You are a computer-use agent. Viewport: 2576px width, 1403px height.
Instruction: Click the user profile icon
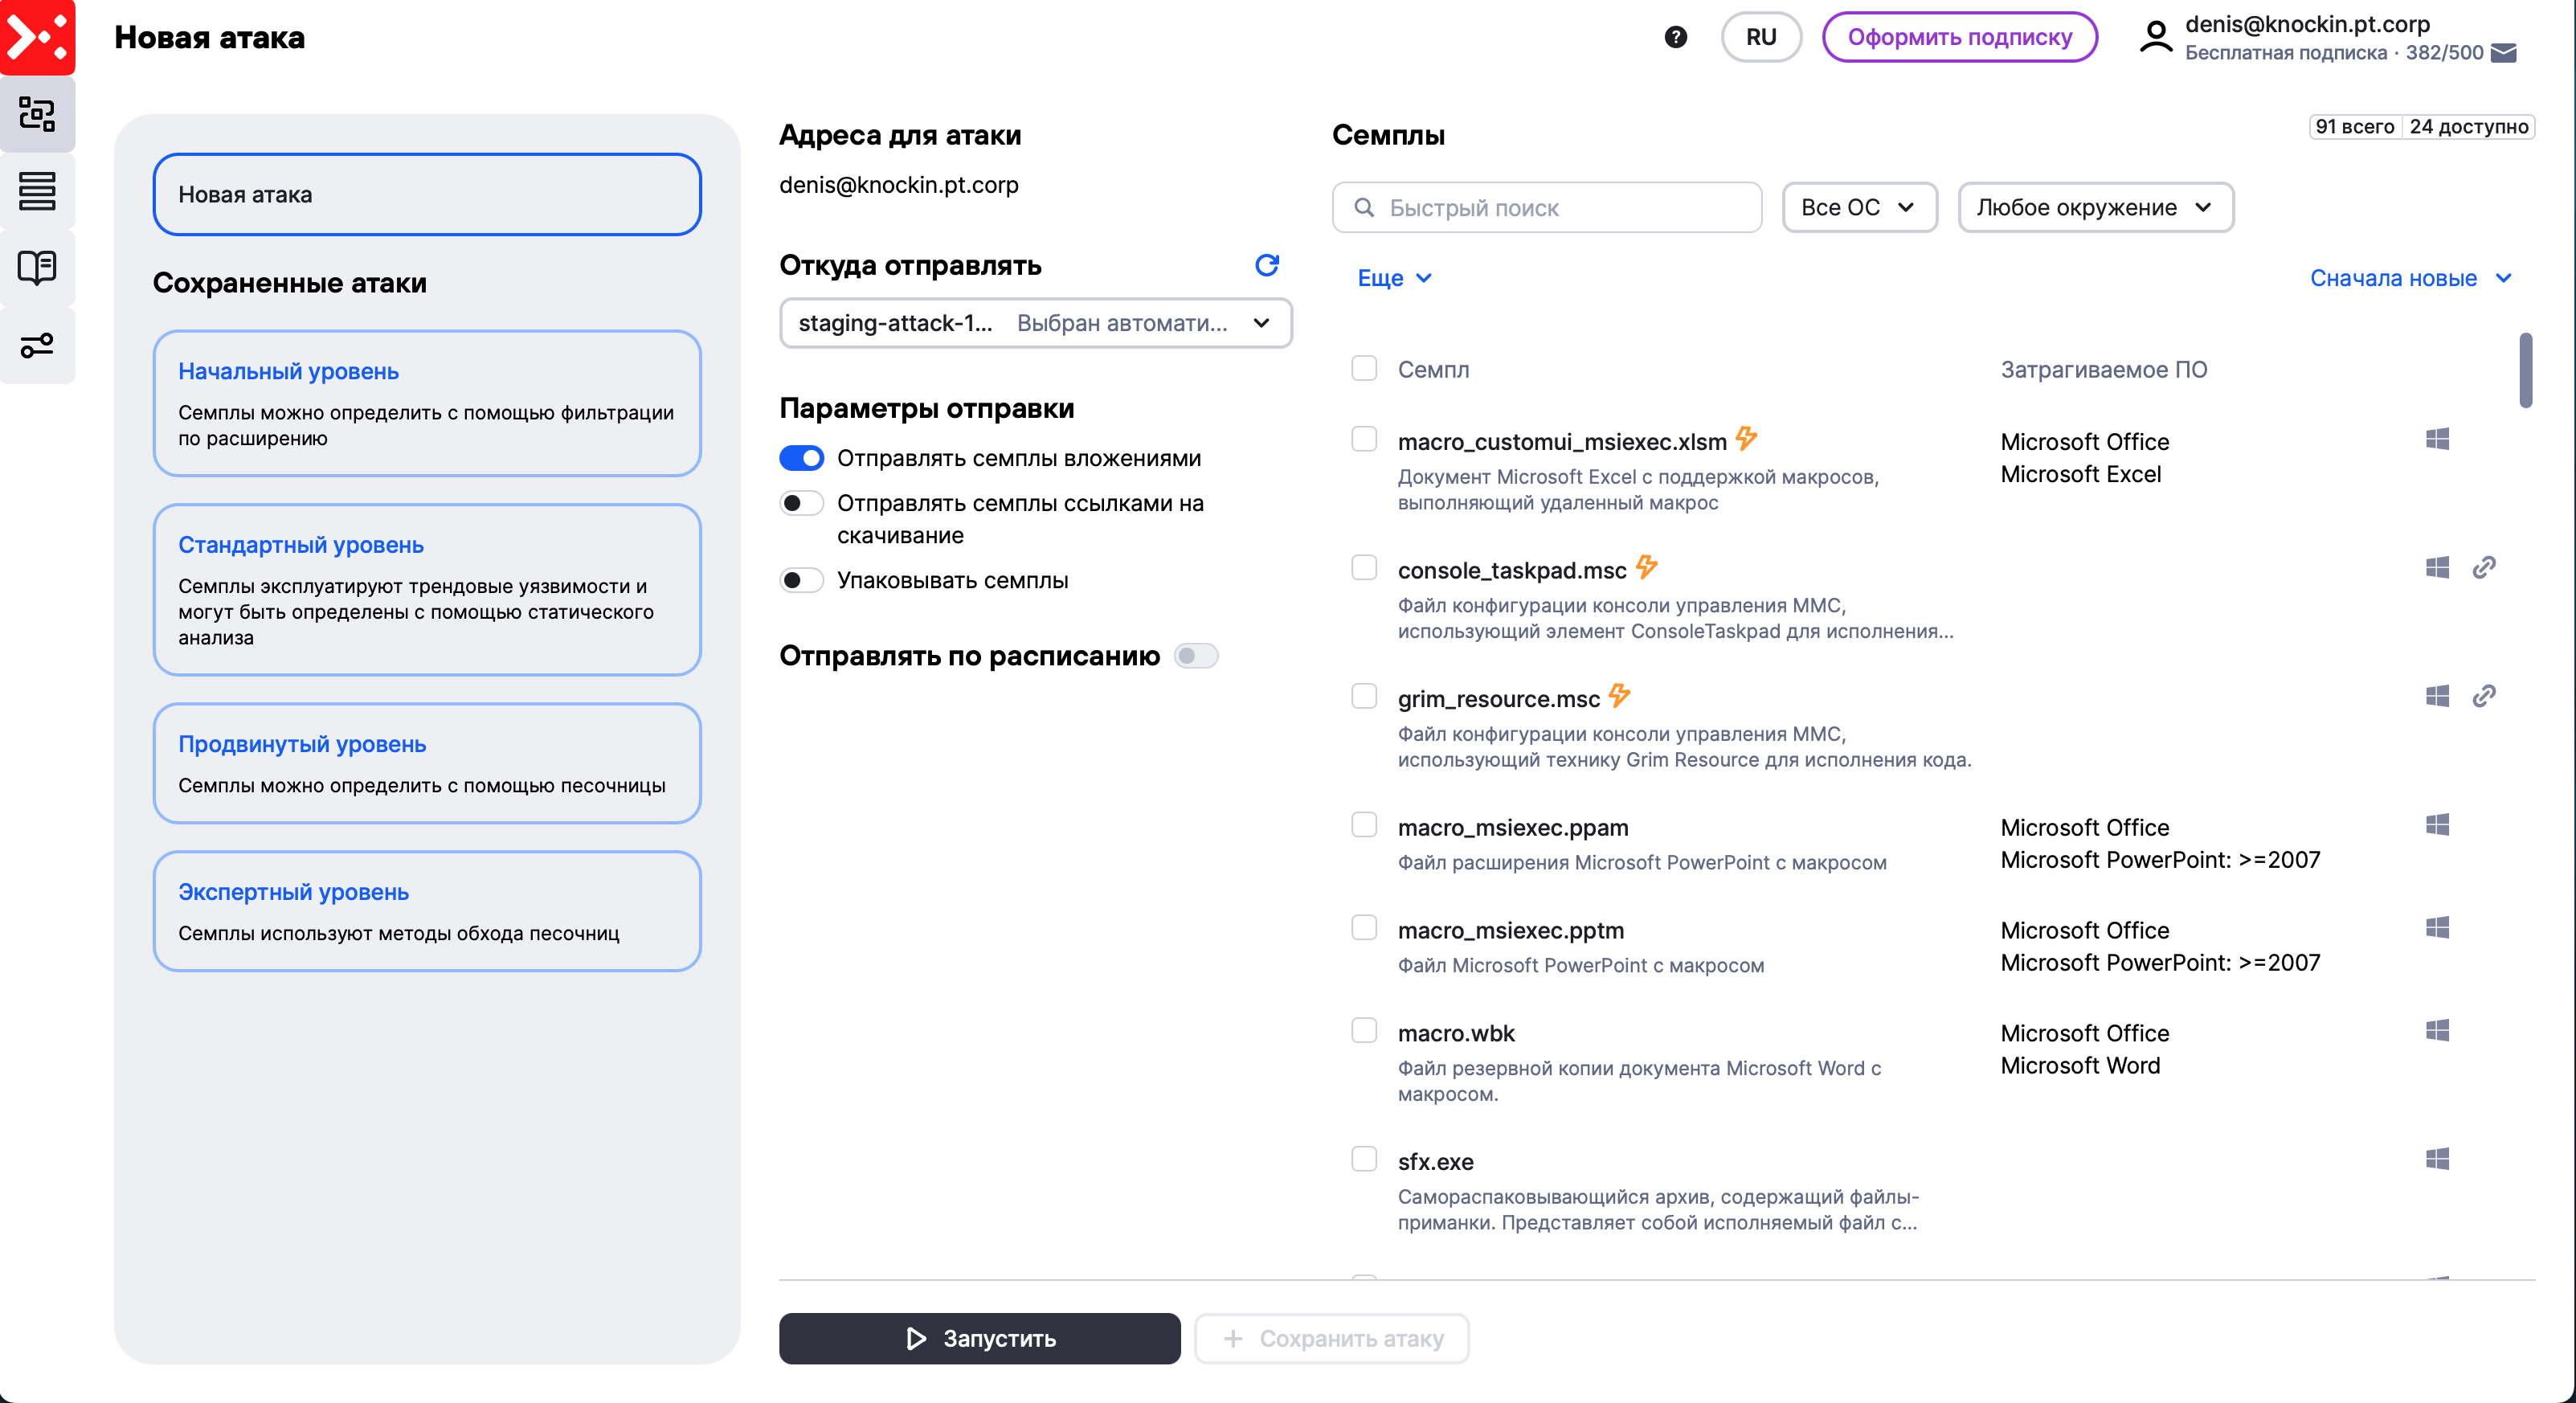2155,38
